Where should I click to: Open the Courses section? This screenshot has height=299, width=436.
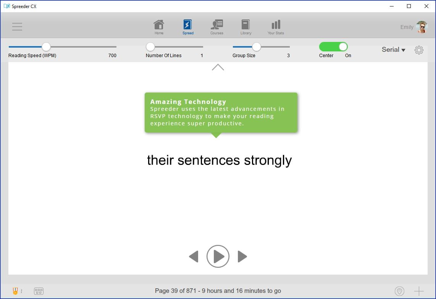point(216,27)
